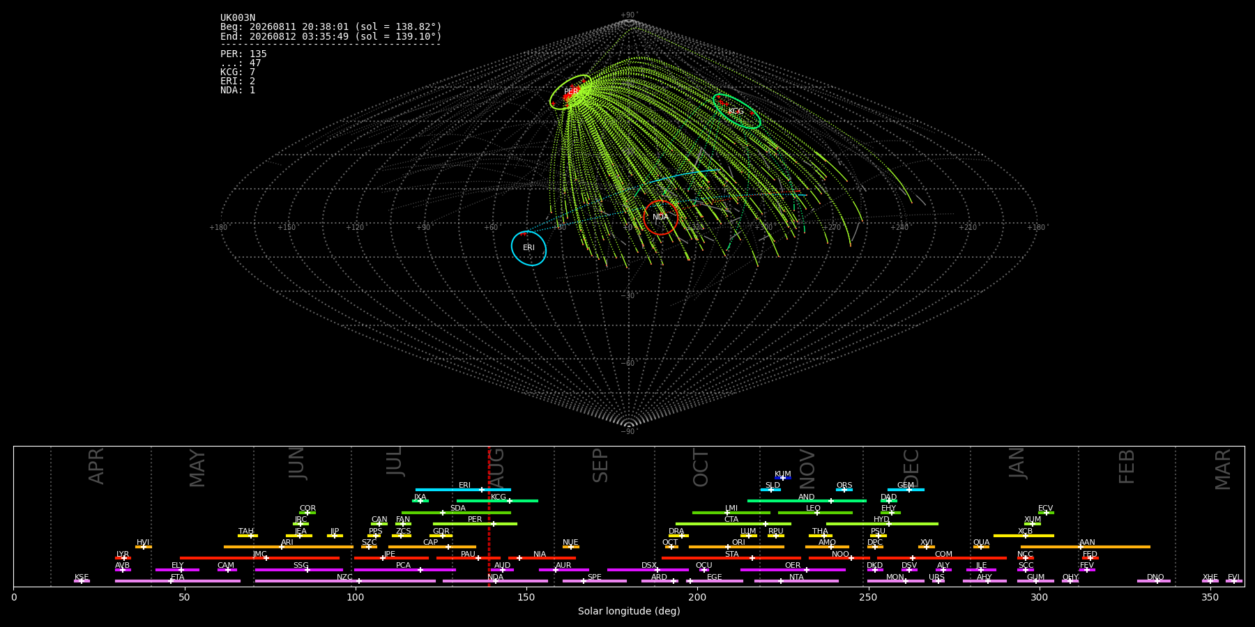Click the Solar longitude axis label
The height and width of the screenshot is (627, 1255).
click(x=629, y=611)
